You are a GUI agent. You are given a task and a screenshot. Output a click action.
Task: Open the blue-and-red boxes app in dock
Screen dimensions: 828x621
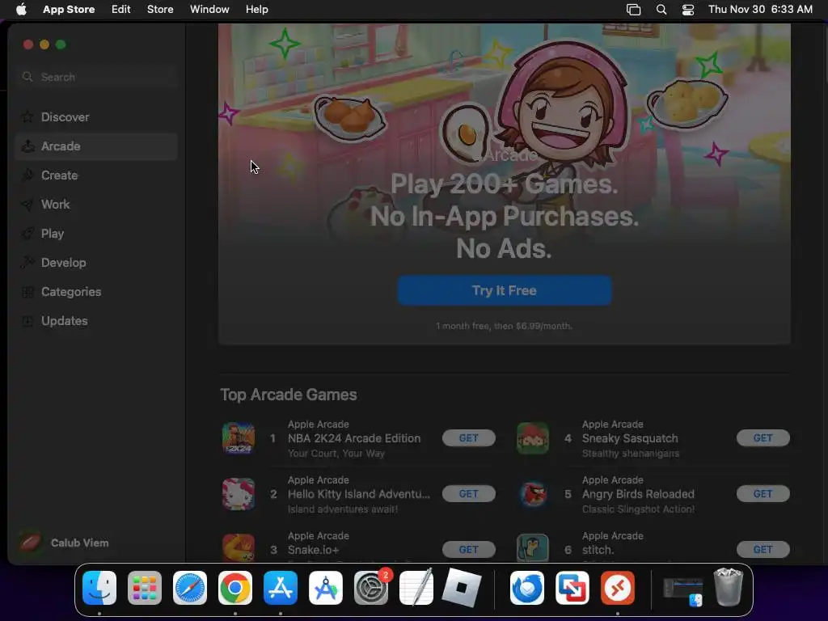pyautogui.click(x=572, y=588)
